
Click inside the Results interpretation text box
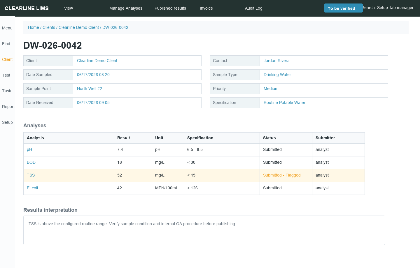tap(204, 230)
